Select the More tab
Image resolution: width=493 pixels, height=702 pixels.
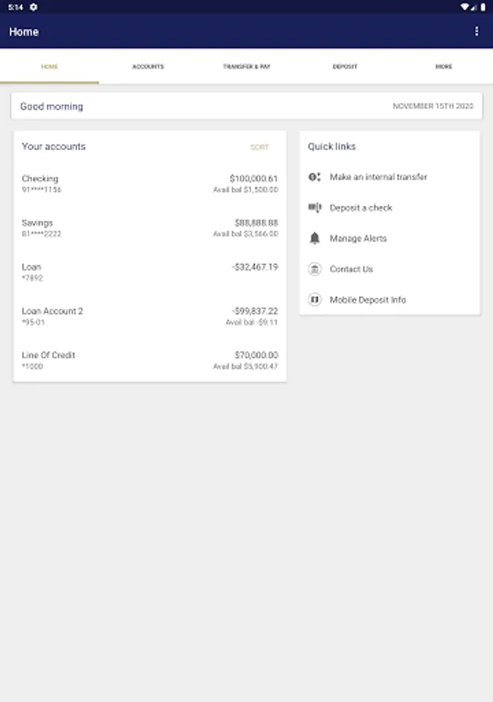click(443, 67)
